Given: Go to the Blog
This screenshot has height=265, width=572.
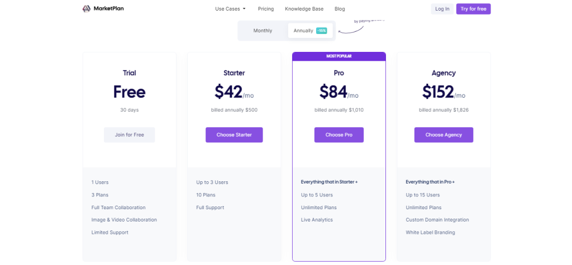Looking at the screenshot, I should 340,9.
